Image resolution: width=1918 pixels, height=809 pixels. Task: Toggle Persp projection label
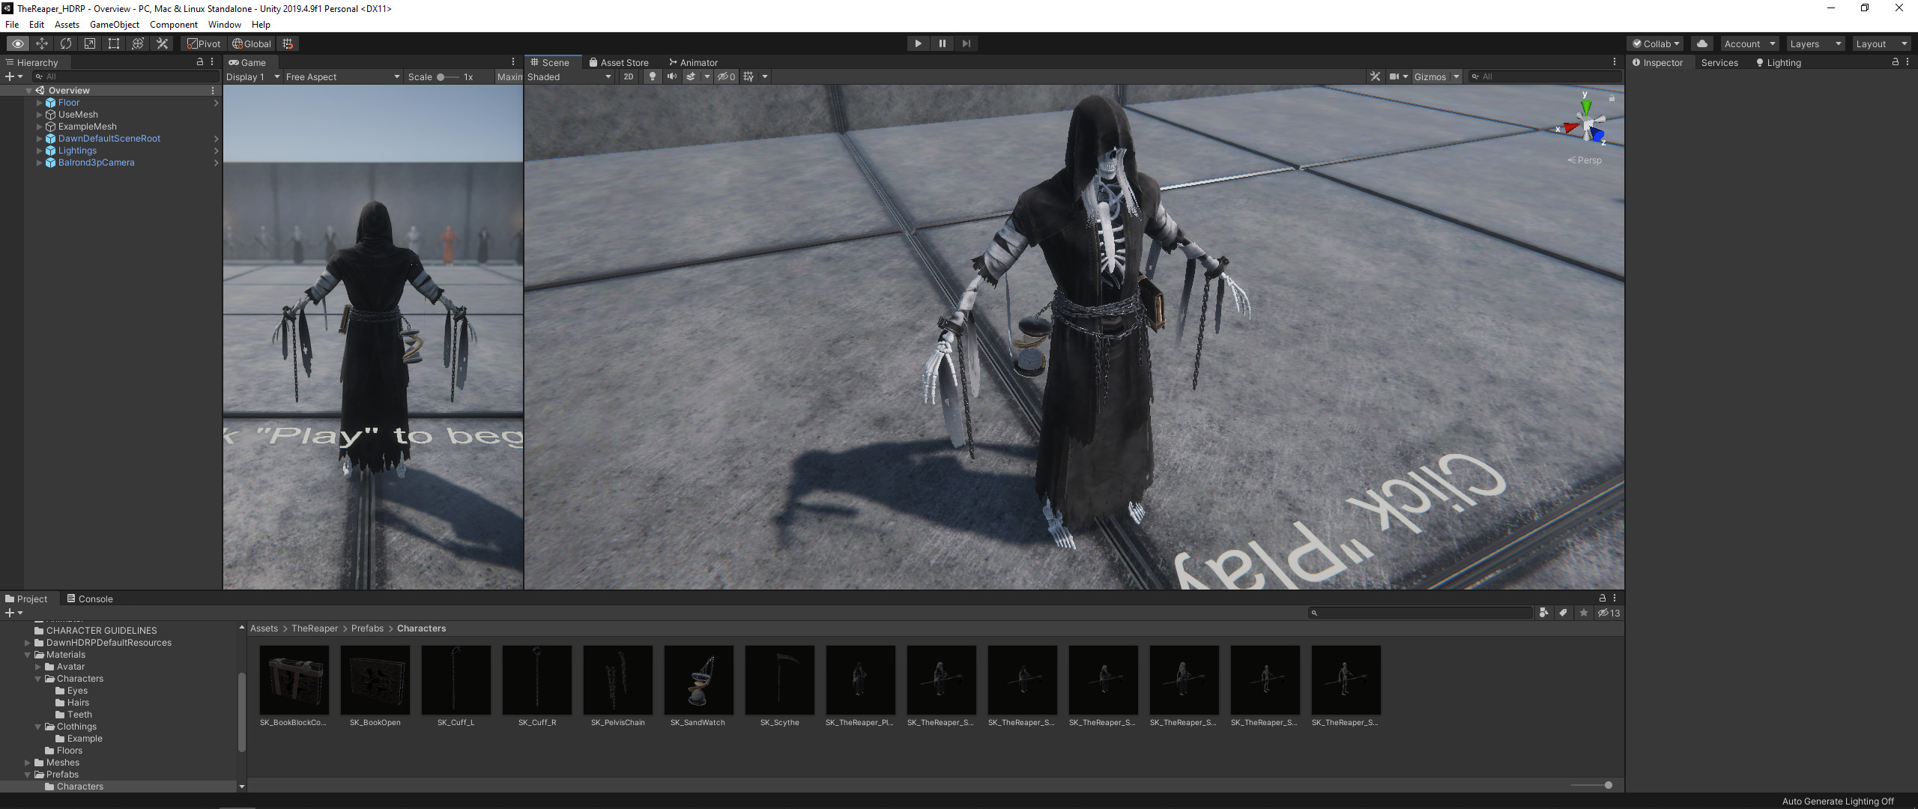click(x=1585, y=160)
